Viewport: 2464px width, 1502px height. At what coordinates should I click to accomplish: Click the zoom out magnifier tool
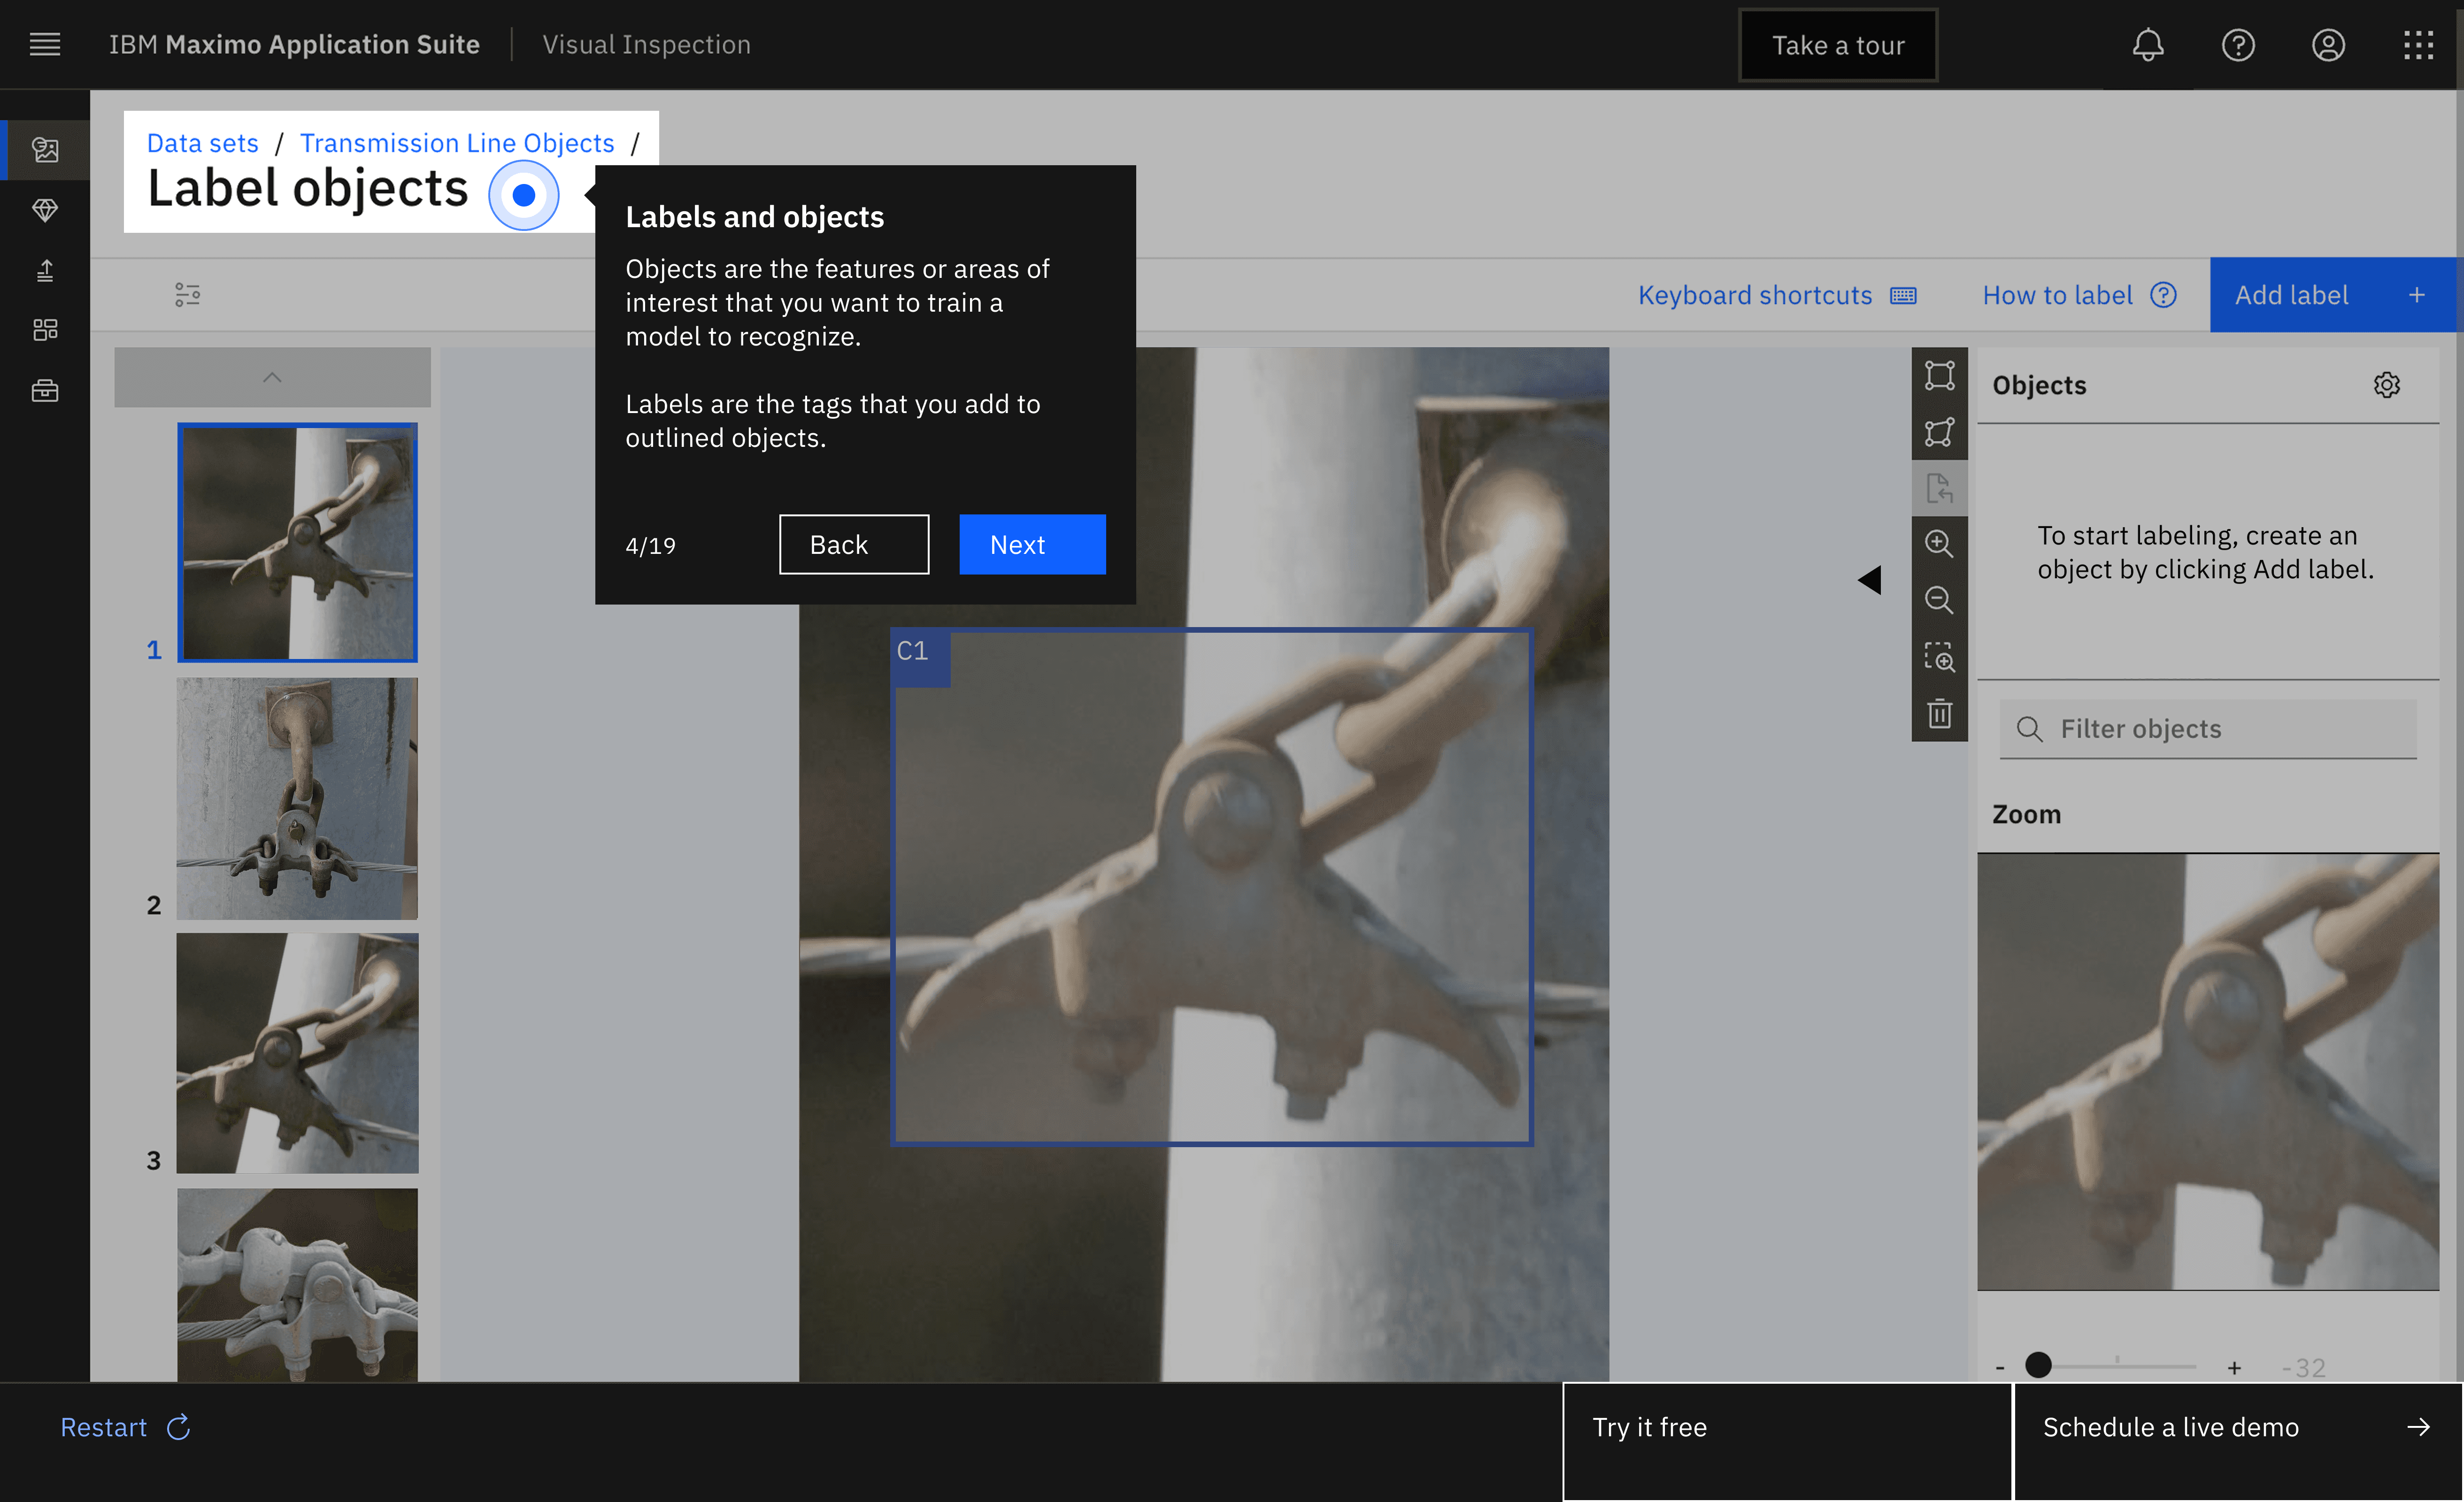[1939, 600]
